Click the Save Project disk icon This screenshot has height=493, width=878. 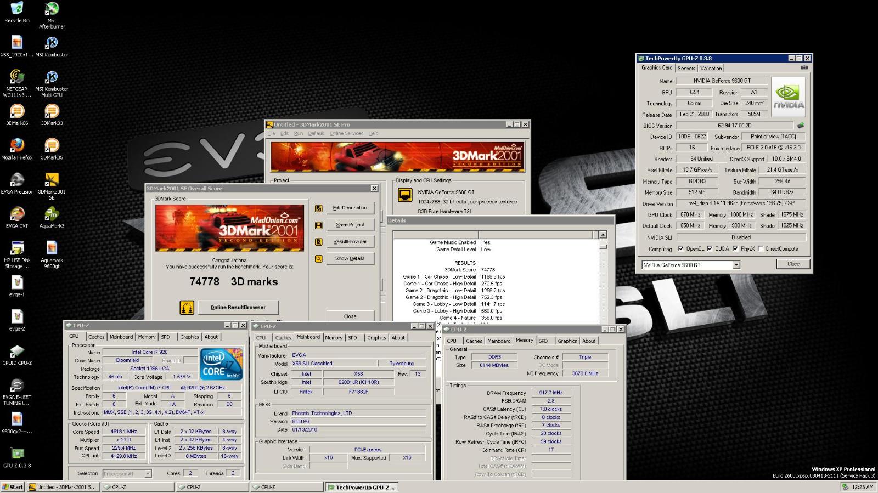(x=318, y=225)
